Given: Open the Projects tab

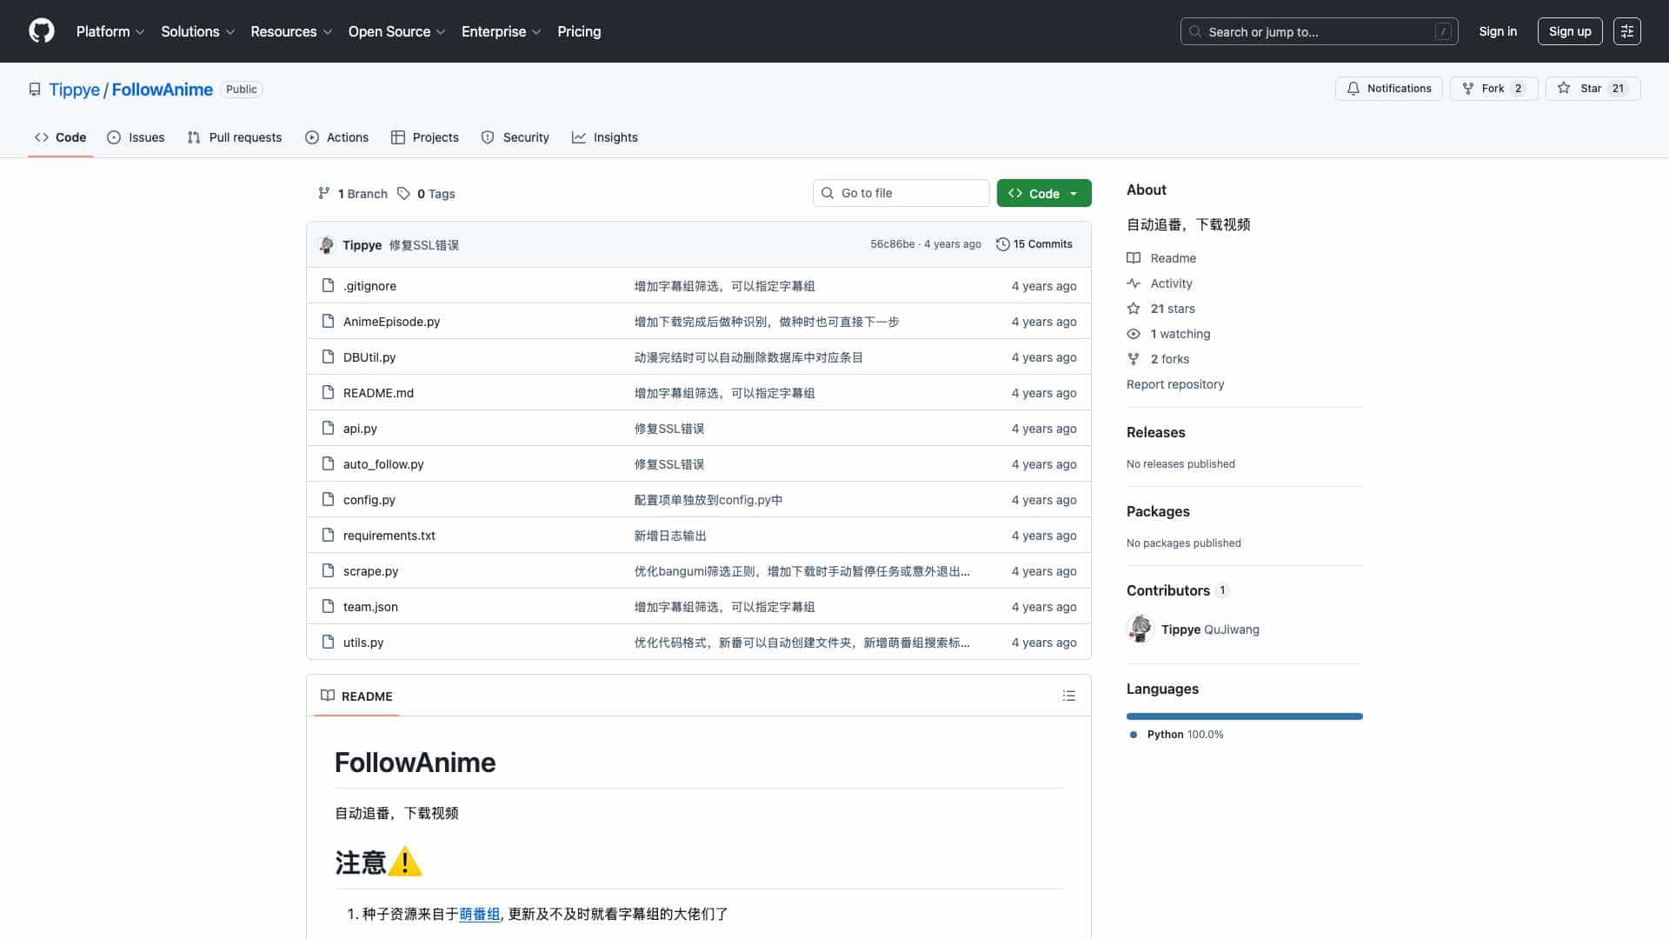Looking at the screenshot, I should point(425,137).
